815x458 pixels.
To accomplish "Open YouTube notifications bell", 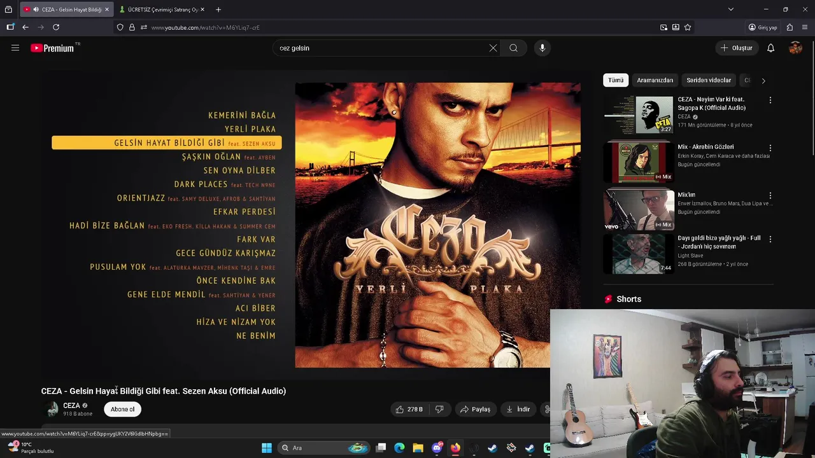I will pos(770,48).
